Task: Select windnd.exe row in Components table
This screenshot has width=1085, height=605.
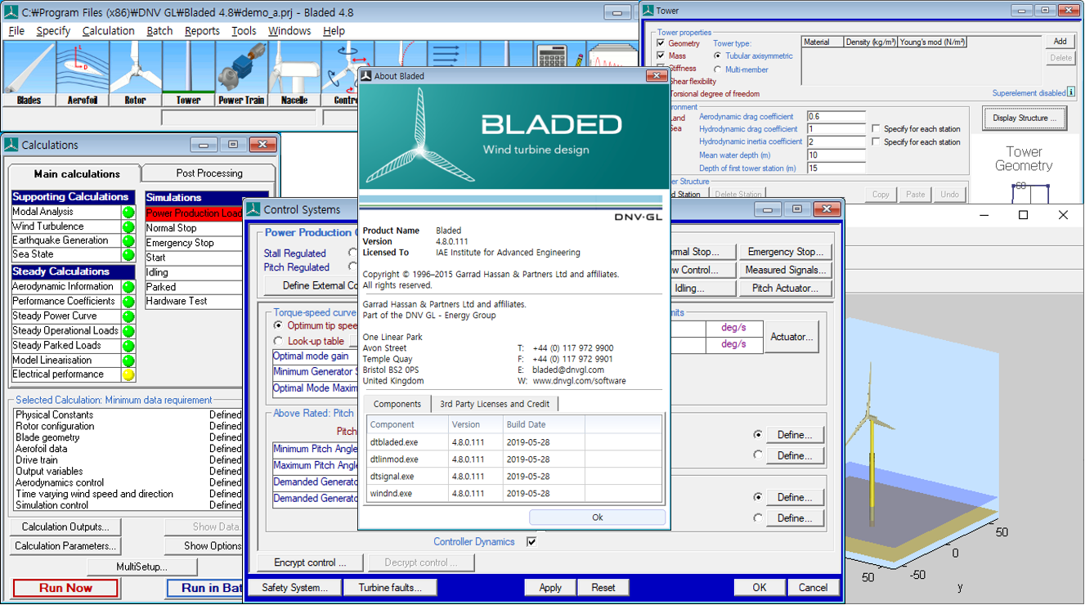Action: (514, 494)
